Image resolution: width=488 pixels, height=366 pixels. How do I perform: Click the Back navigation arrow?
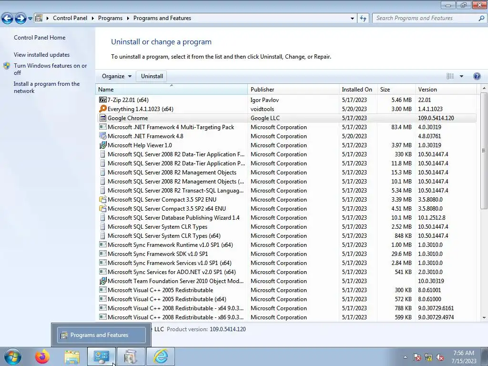8,19
